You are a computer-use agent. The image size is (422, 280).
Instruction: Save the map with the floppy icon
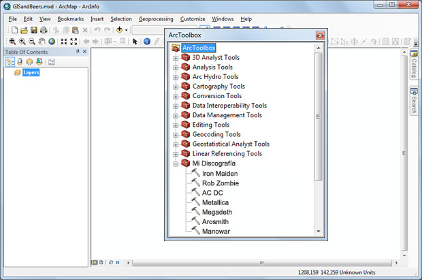34,30
